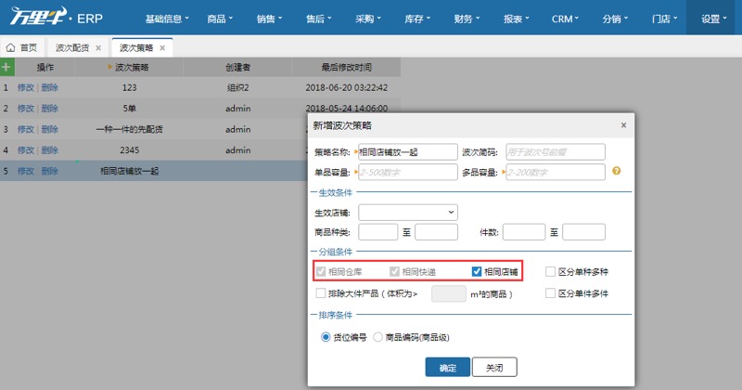The width and height of the screenshot is (742, 390).
Task: Toggle the 相同仓库 checkbox
Action: tap(321, 271)
